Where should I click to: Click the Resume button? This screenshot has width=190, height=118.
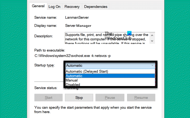pos(141,97)
